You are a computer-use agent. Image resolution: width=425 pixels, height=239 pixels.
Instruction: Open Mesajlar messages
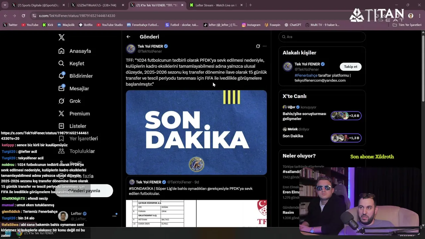tap(74, 89)
